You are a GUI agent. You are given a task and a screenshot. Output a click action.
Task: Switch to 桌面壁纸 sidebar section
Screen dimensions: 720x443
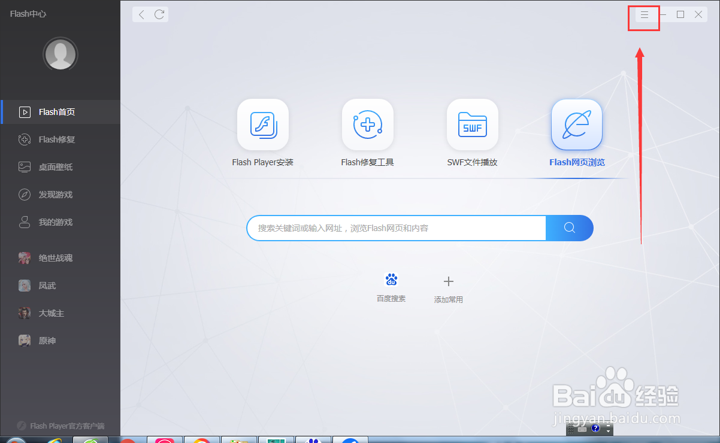click(x=60, y=167)
